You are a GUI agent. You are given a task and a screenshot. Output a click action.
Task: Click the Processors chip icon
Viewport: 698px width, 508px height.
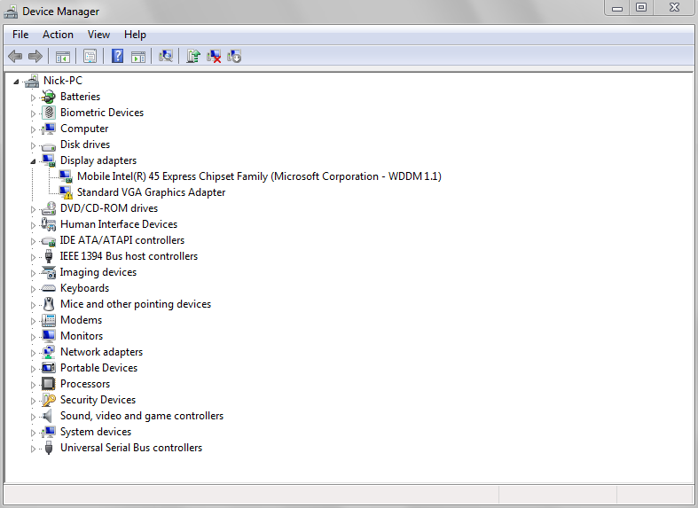48,384
